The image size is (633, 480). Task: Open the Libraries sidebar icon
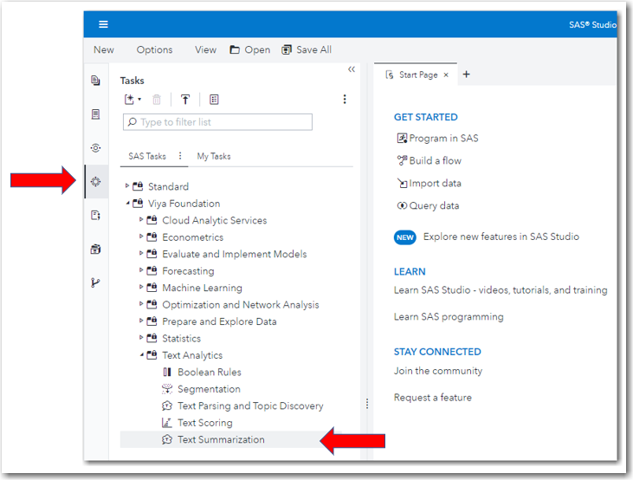tap(96, 249)
